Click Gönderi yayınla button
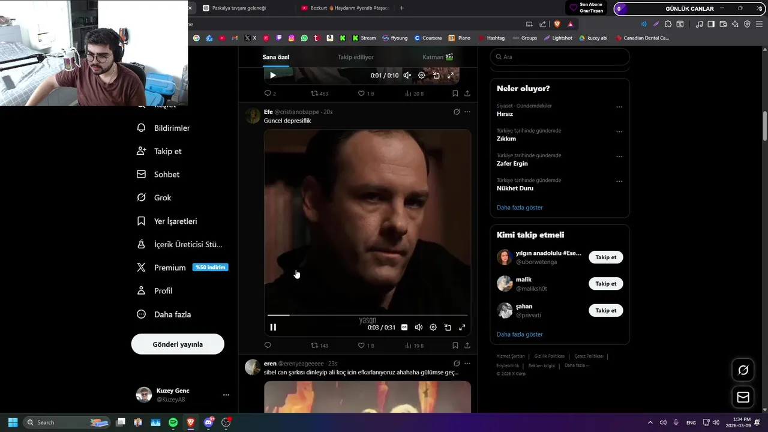The height and width of the screenshot is (432, 768). coord(178,344)
